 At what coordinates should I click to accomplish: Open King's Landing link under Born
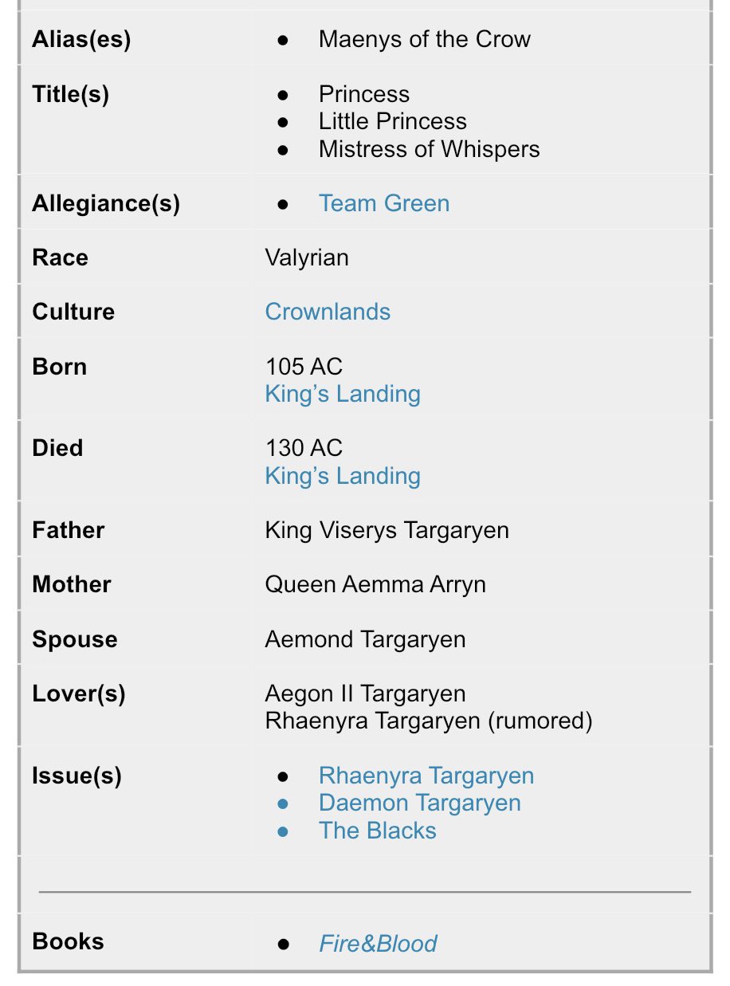(343, 394)
